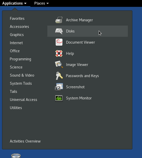The width and height of the screenshot is (142, 158).
Task: Choose the Science category
Action: (x=16, y=67)
